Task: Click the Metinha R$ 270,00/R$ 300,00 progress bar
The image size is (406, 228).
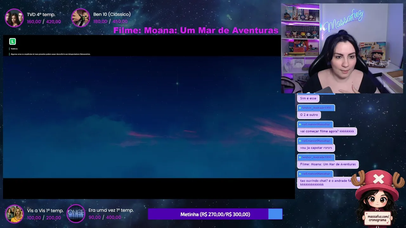Action: coord(215,214)
